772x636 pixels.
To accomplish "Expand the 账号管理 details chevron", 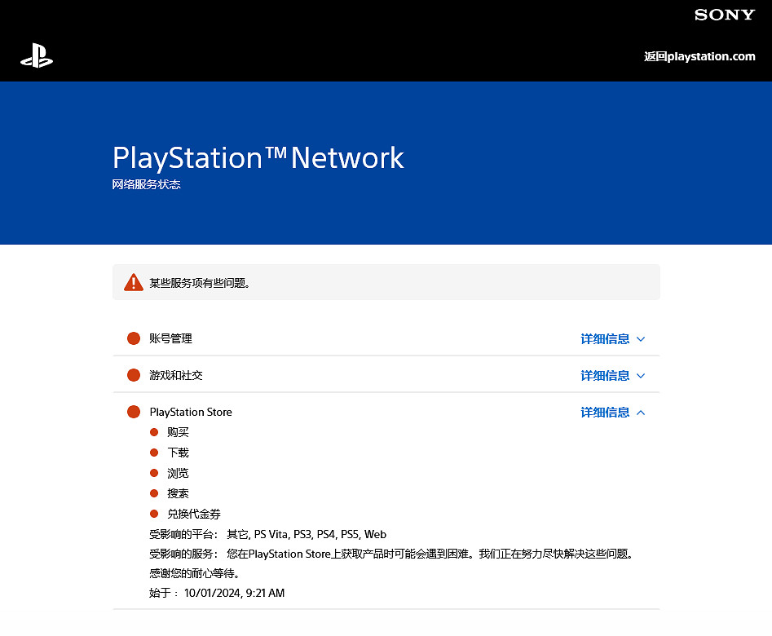I will [641, 339].
